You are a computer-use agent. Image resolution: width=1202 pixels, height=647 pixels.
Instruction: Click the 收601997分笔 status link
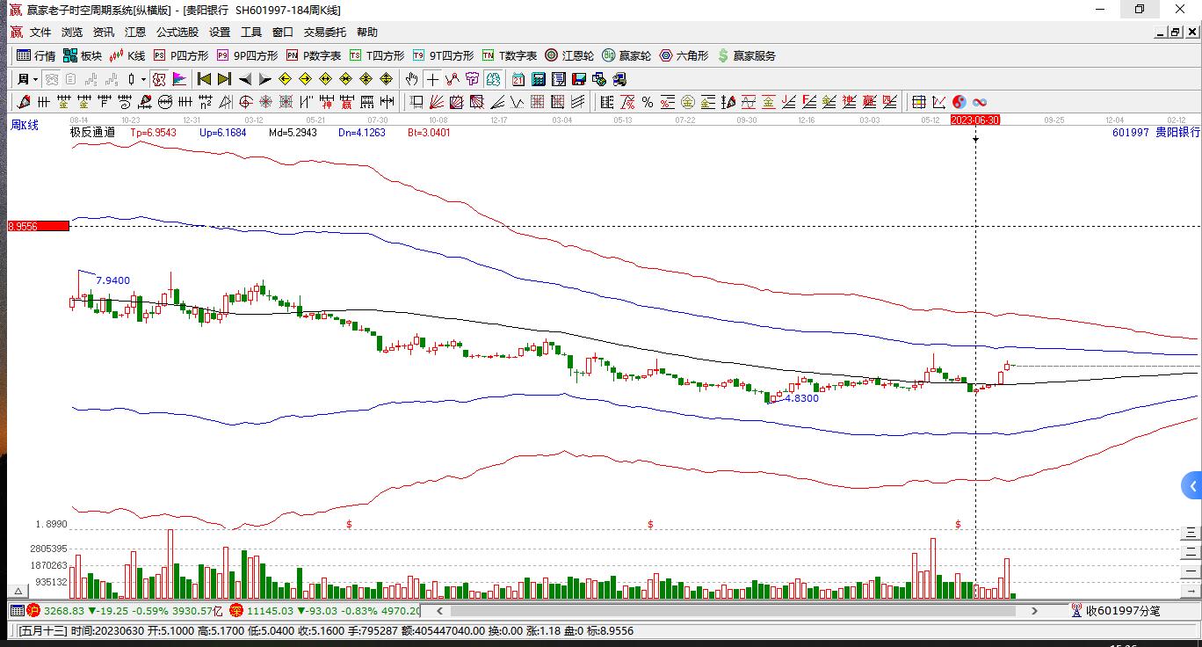[1116, 611]
